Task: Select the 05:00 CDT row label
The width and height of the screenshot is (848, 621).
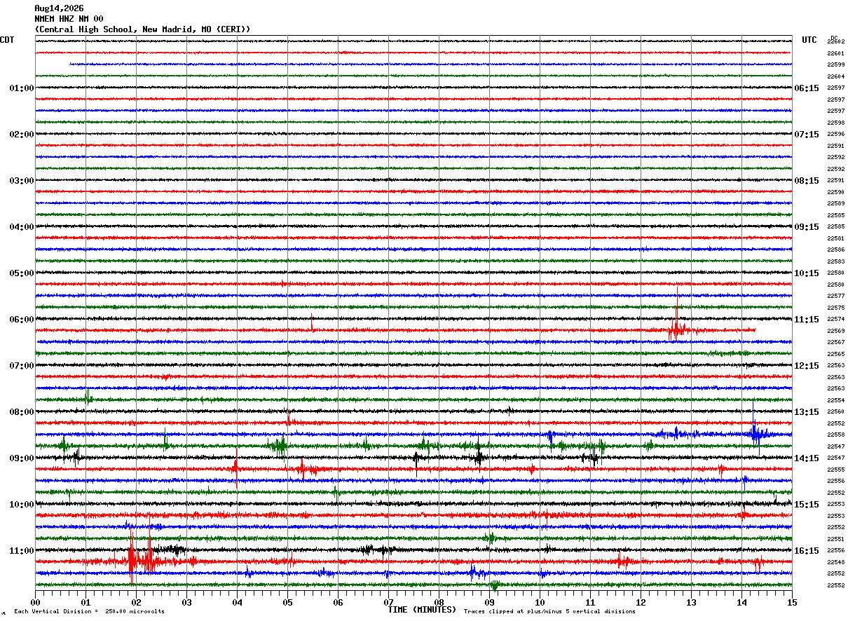Action: point(22,273)
